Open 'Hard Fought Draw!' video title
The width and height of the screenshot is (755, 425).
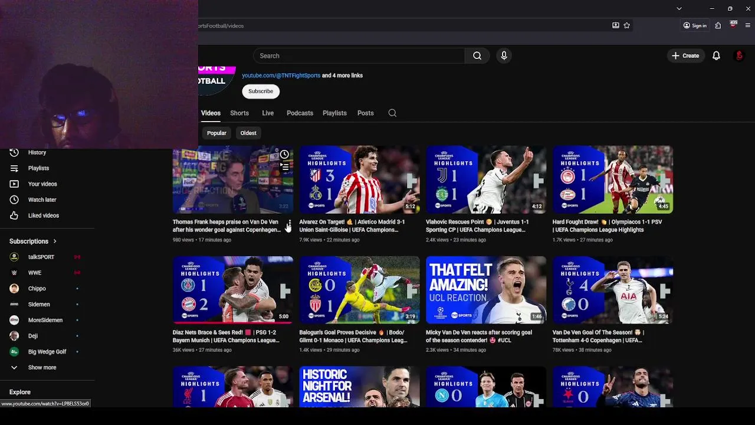[x=607, y=225]
